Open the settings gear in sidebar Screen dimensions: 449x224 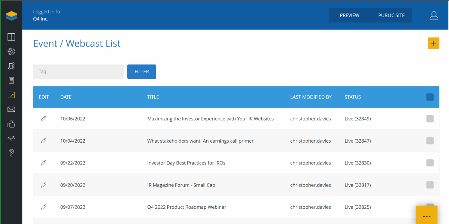pyautogui.click(x=11, y=52)
